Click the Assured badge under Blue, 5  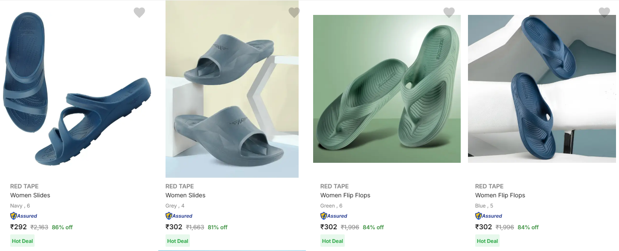(x=489, y=216)
